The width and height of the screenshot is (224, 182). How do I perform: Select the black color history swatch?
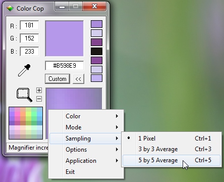tap(96, 51)
